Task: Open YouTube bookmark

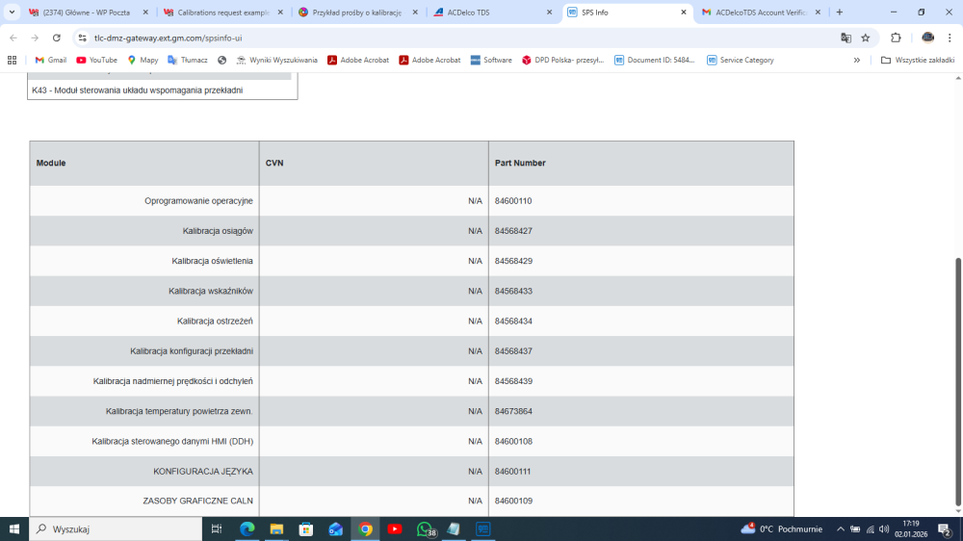Action: (x=96, y=61)
